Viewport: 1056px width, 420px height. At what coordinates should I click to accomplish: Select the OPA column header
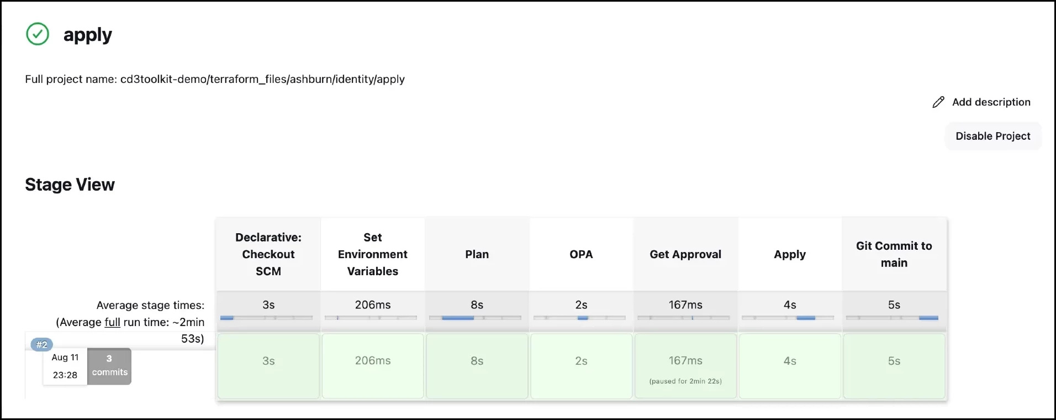pos(581,254)
